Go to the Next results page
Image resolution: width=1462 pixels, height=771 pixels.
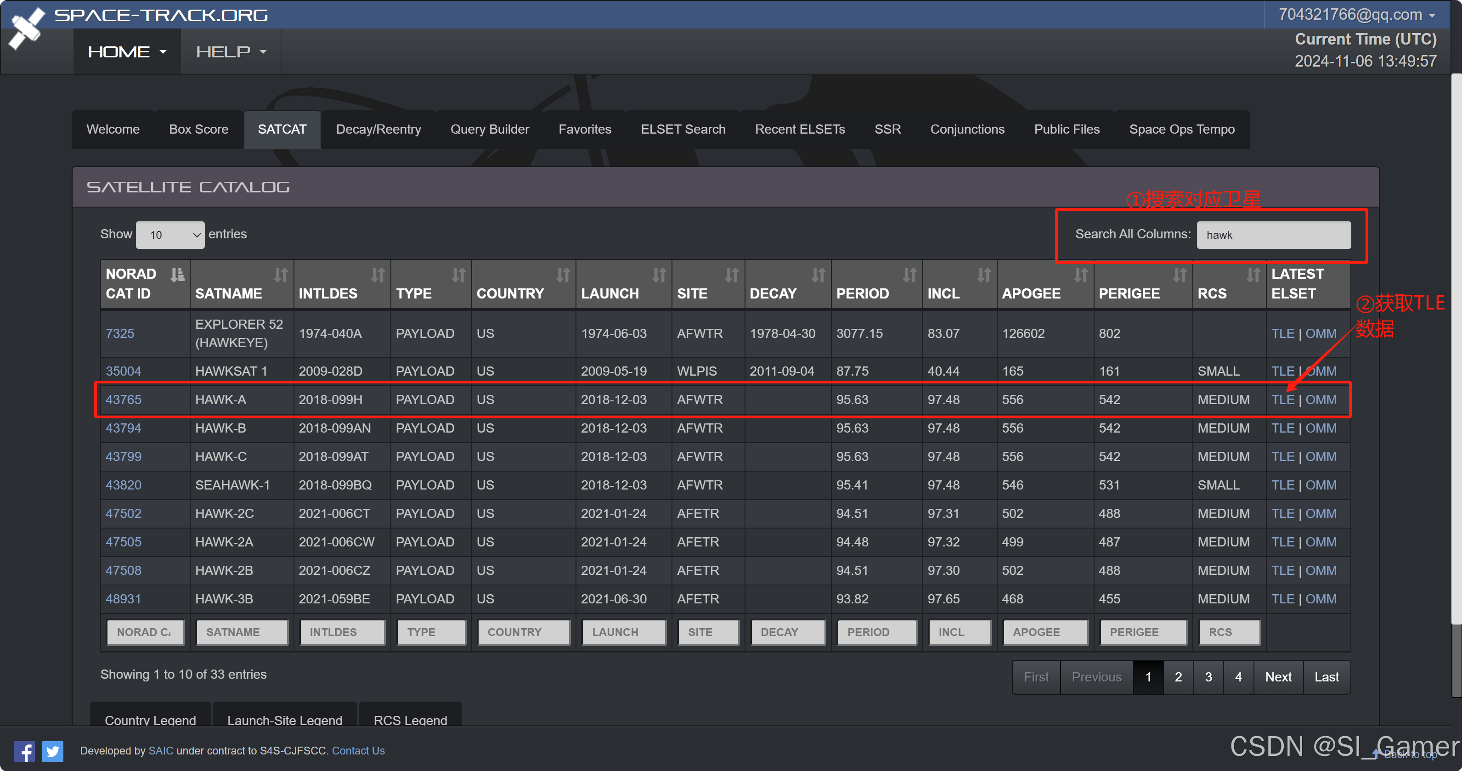tap(1278, 677)
